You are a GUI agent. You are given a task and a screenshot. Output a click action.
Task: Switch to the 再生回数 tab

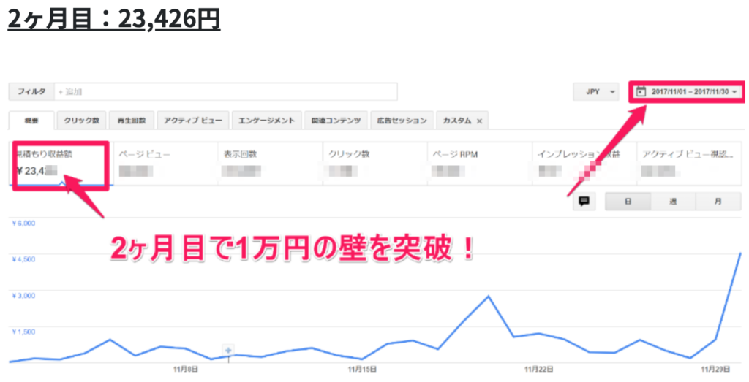click(132, 121)
